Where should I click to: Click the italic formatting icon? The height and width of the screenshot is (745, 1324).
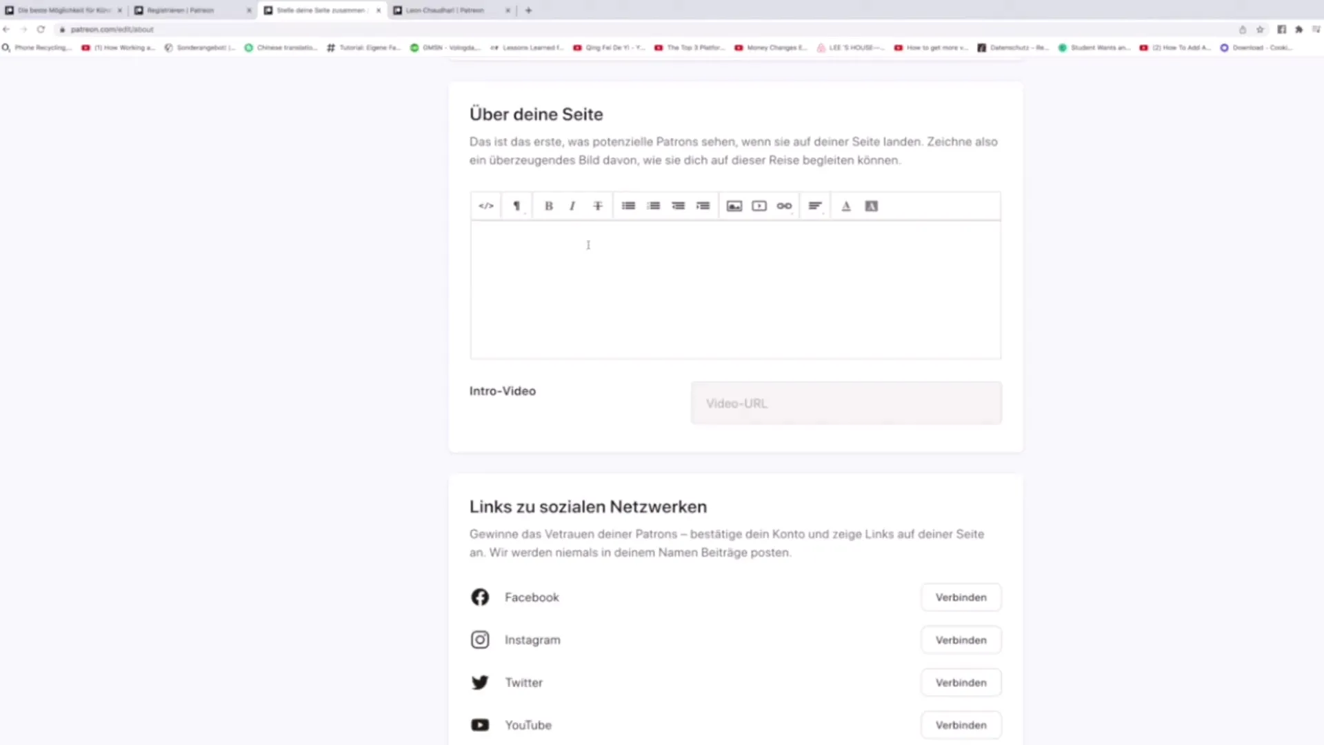click(572, 206)
